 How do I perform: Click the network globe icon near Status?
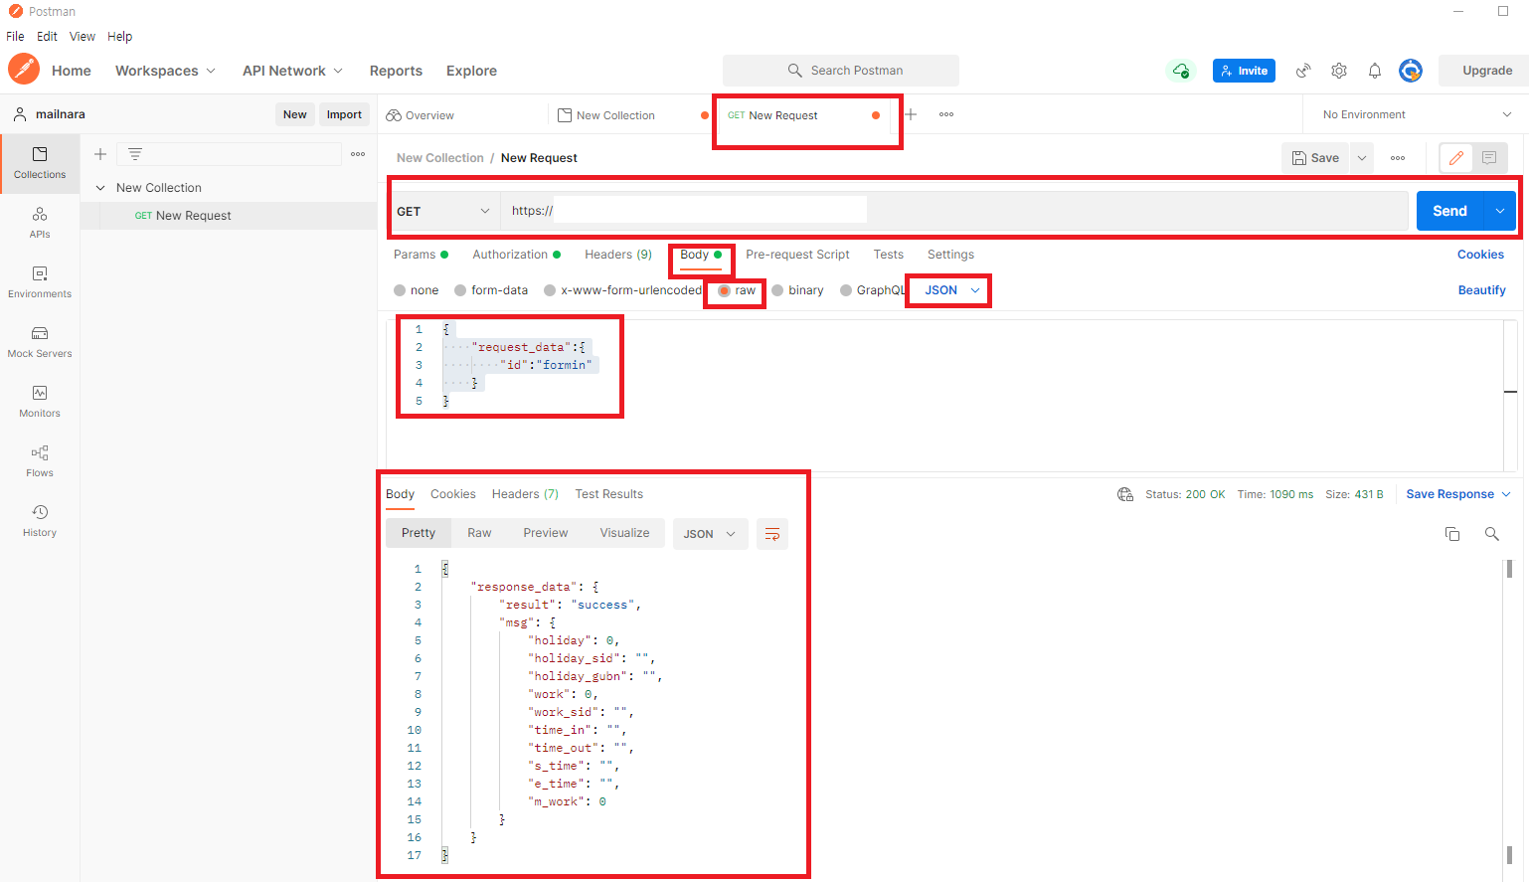point(1125,494)
